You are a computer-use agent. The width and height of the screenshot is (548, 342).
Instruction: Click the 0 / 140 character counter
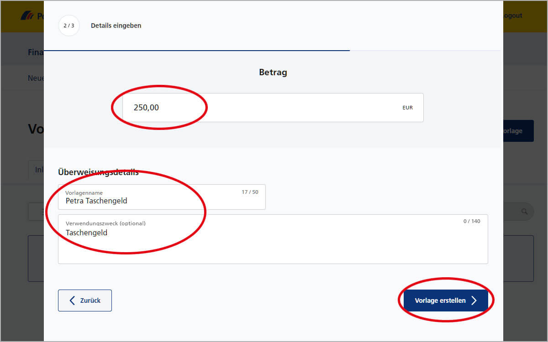pyautogui.click(x=472, y=221)
